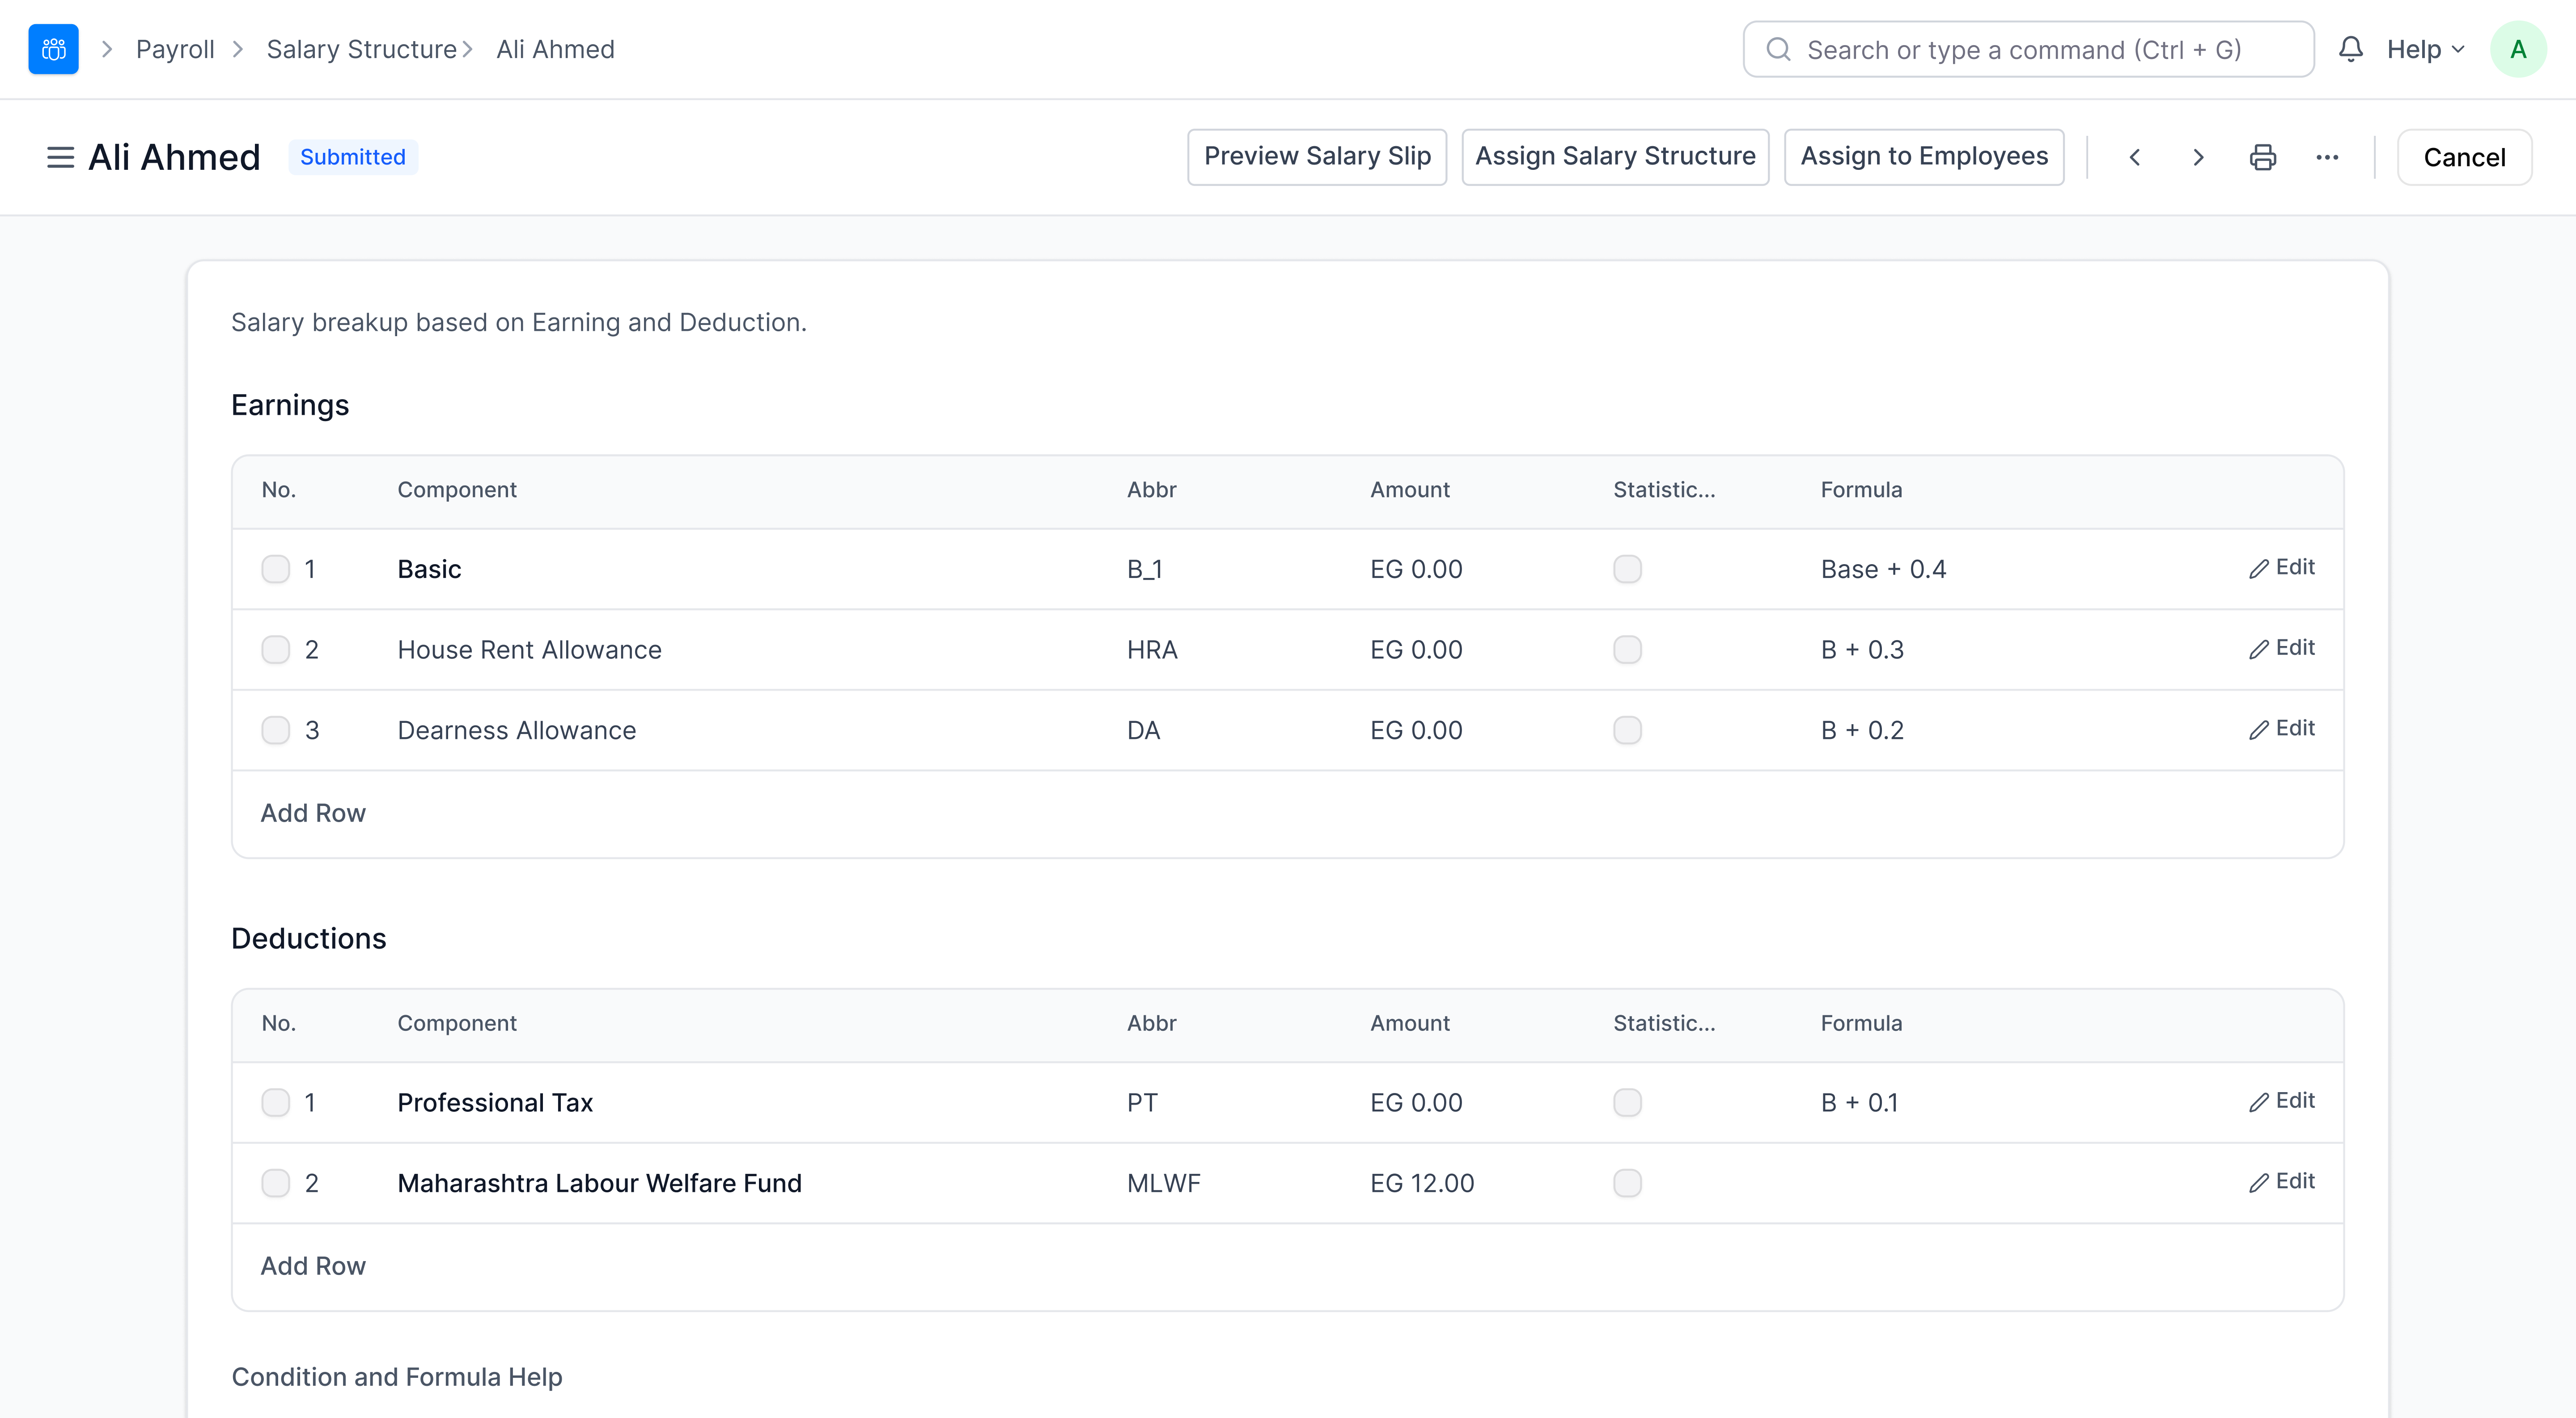Click Preview Salary Slip button
The image size is (2576, 1418).
coord(1316,157)
